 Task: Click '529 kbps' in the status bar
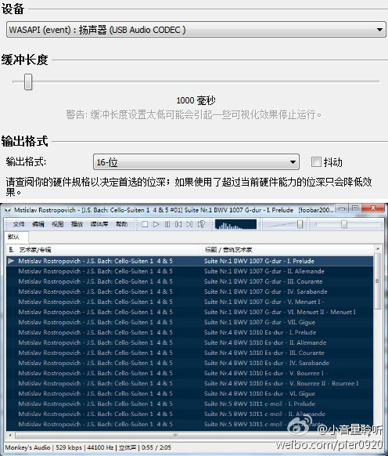click(x=69, y=447)
